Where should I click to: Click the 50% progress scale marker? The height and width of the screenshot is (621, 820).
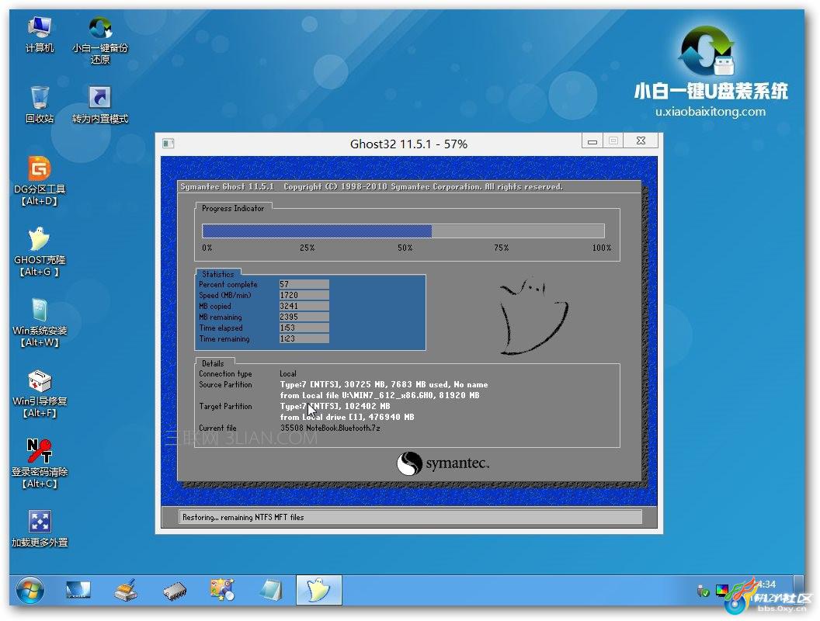[x=405, y=248]
